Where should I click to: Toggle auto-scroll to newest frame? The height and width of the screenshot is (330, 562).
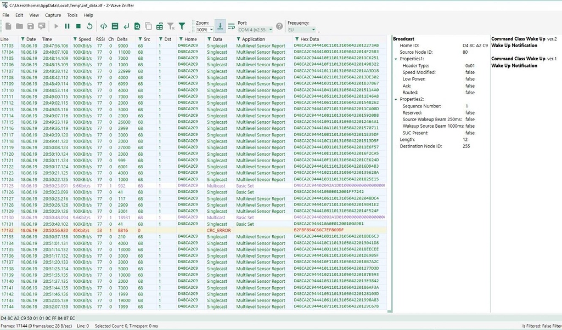220,27
